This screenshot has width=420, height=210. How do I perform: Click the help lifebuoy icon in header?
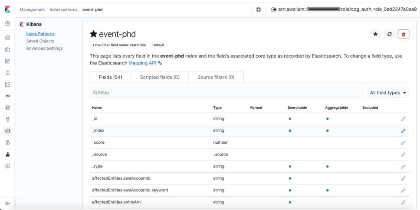[x=259, y=10]
